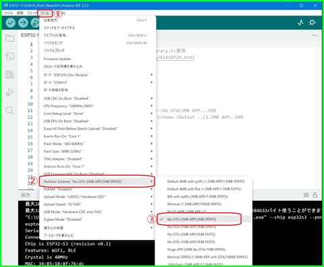The height and width of the screenshot is (267, 324).
Task: Toggle the output panel lock icon
Action: click(x=315, y=195)
